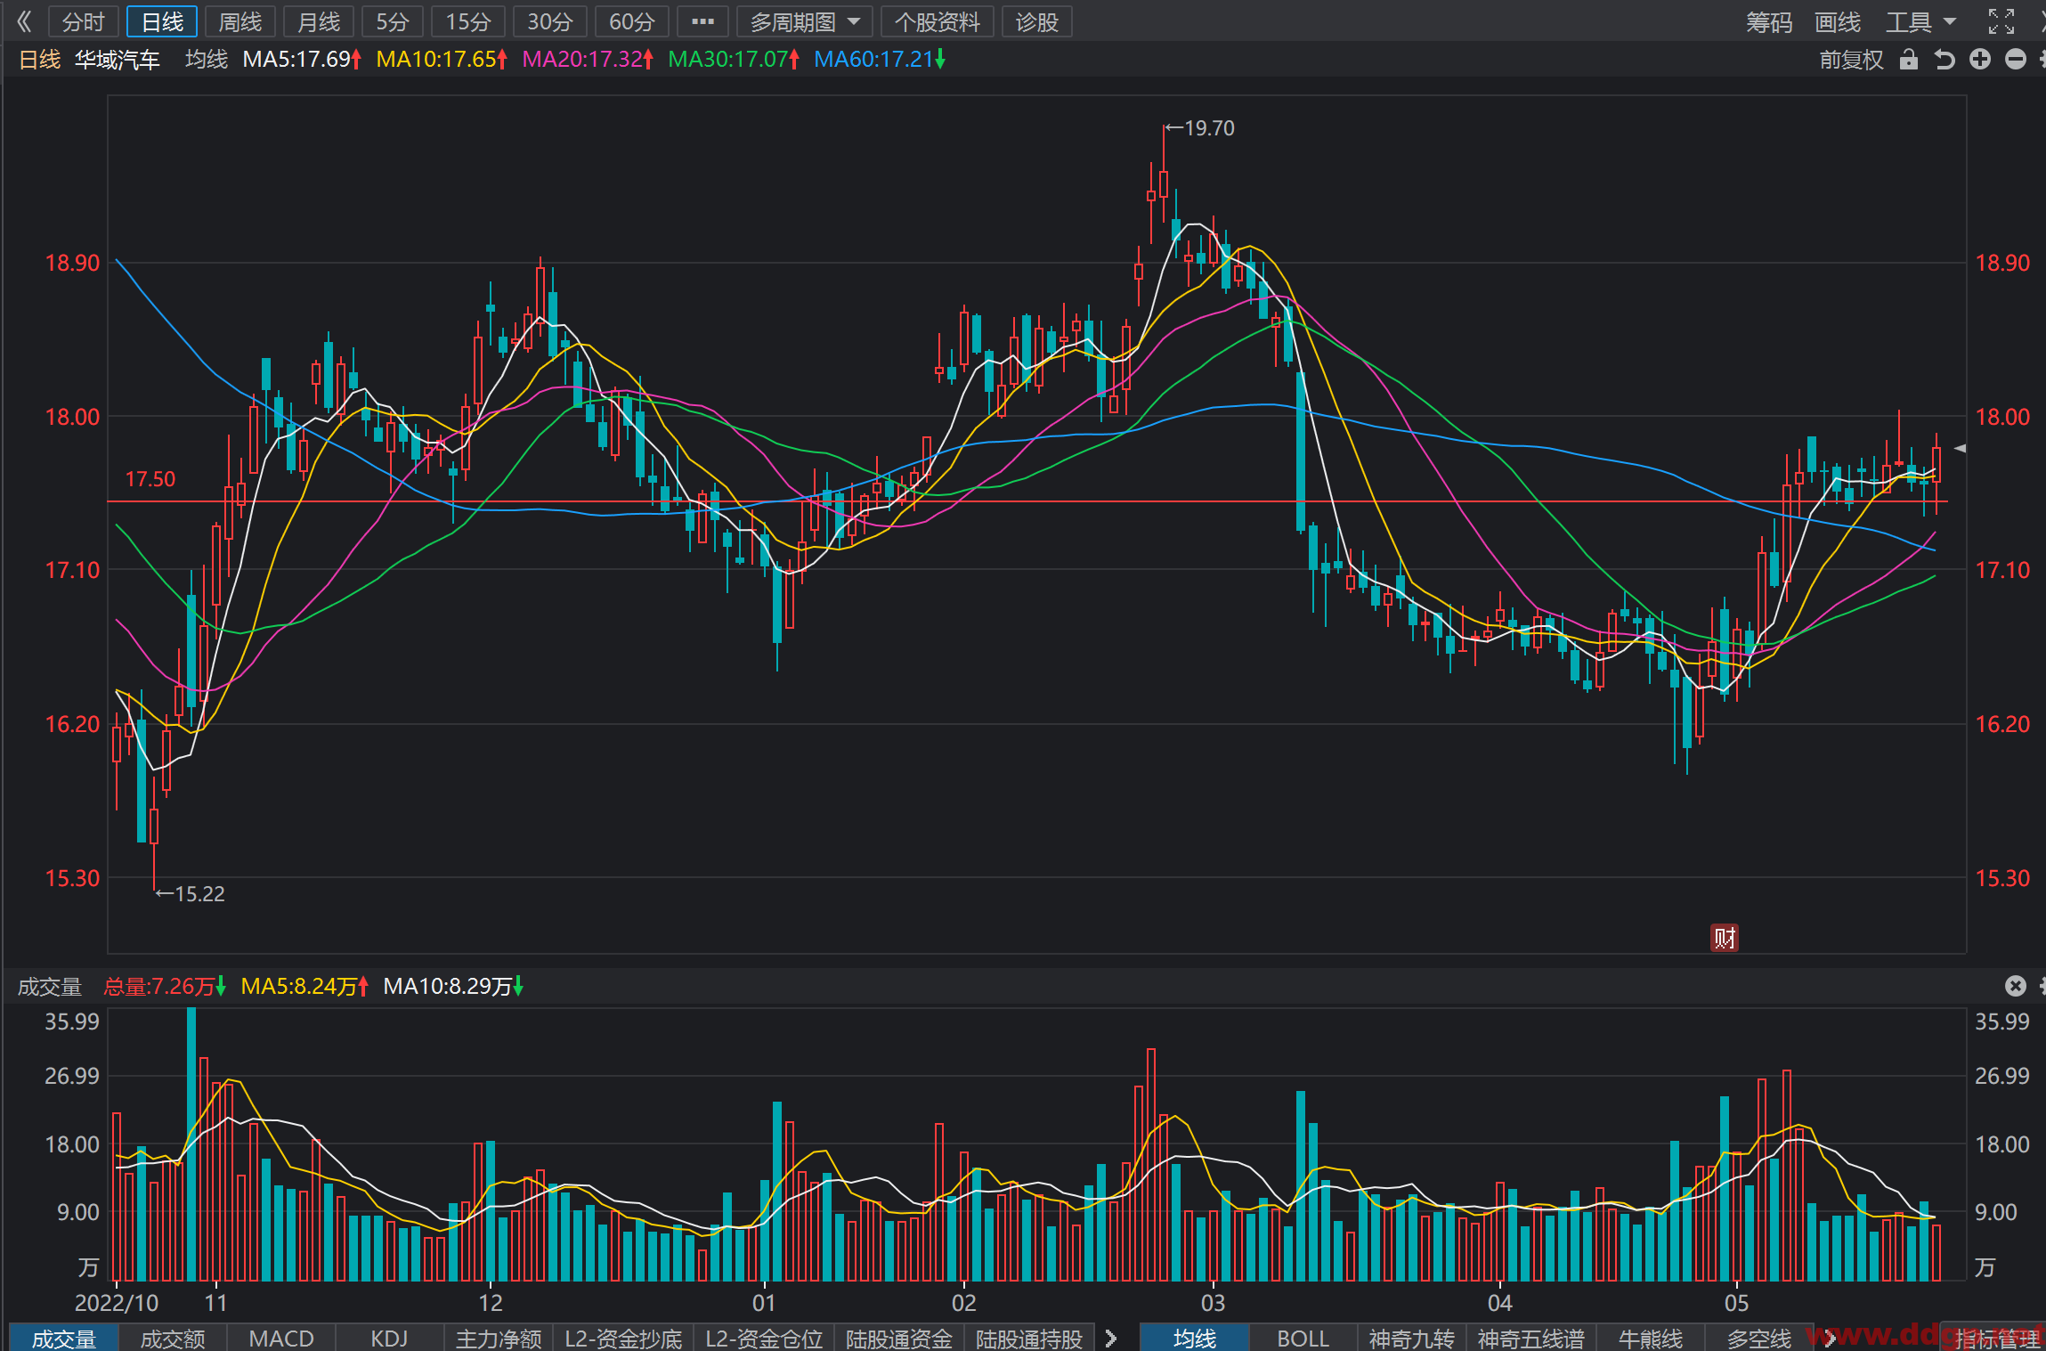Expand more volume indicator tabs arrow
Screen dimensions: 2046x1351
[x=1111, y=1338]
